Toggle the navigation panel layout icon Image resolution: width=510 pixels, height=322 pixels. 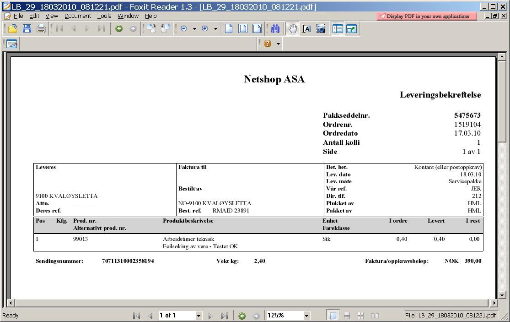[338, 29]
